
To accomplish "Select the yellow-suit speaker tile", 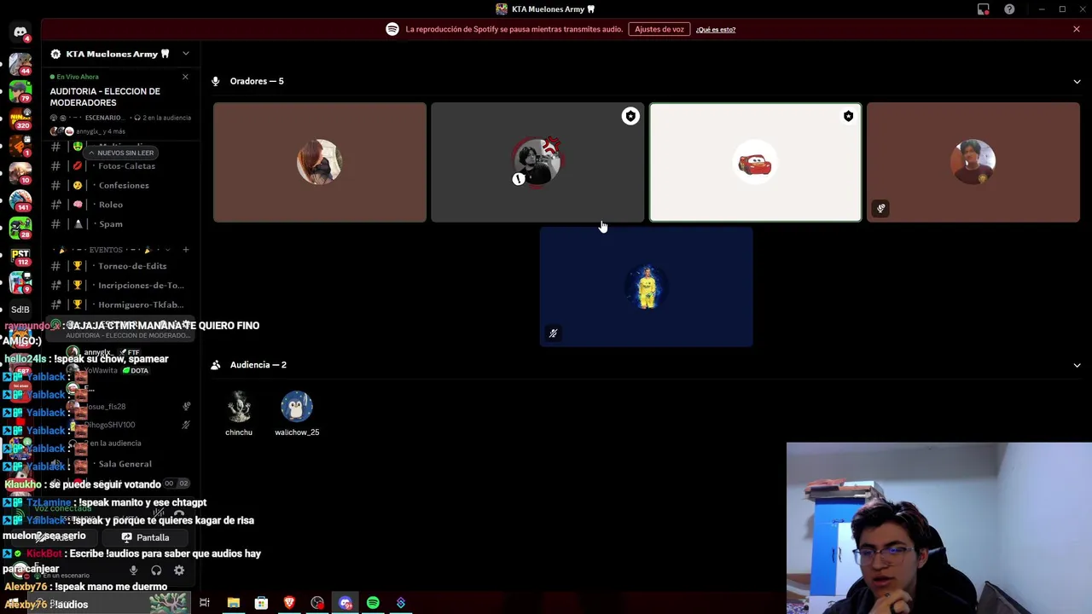I will (x=647, y=287).
